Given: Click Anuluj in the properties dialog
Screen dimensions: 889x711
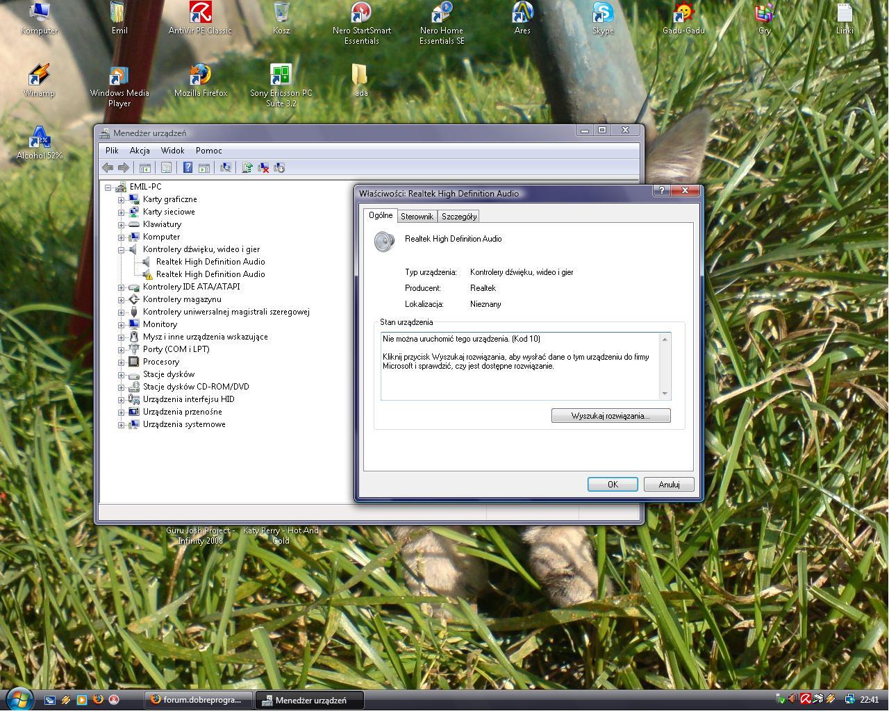Looking at the screenshot, I should [x=669, y=485].
